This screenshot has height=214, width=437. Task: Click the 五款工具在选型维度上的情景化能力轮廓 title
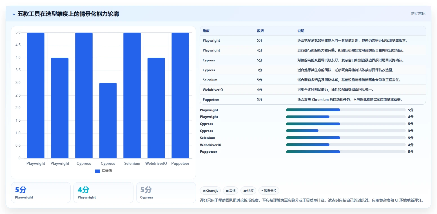coord(68,14)
